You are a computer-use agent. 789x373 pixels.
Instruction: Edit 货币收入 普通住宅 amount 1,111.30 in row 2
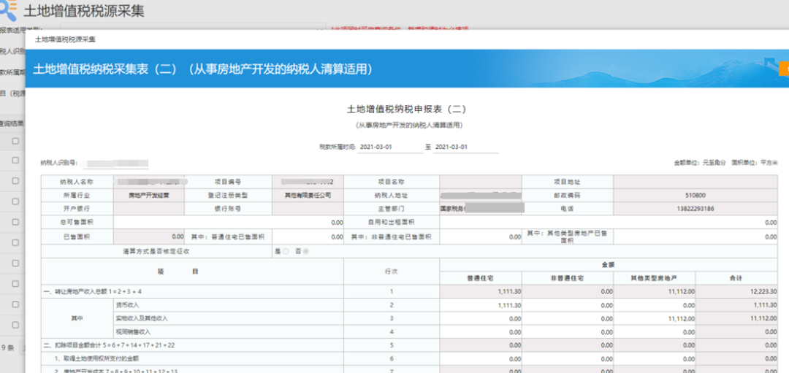[481, 305]
